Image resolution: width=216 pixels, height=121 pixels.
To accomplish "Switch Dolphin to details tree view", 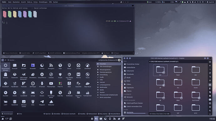I will pos(210,92).
